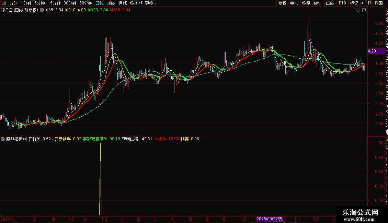Click the 2025/08/22/五 date marker
The image size is (388, 223).
pos(270,219)
